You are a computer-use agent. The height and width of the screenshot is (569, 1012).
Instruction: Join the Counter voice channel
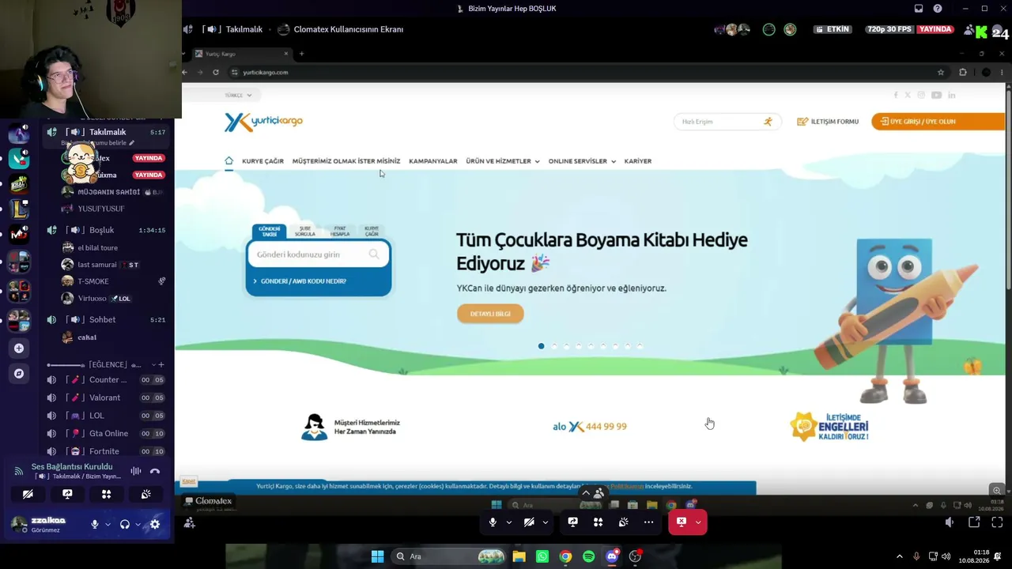point(106,379)
